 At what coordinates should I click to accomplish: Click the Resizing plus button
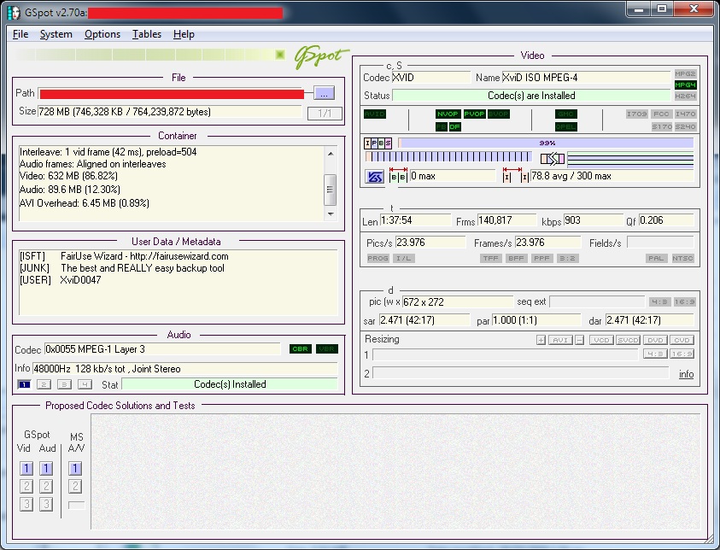click(541, 340)
